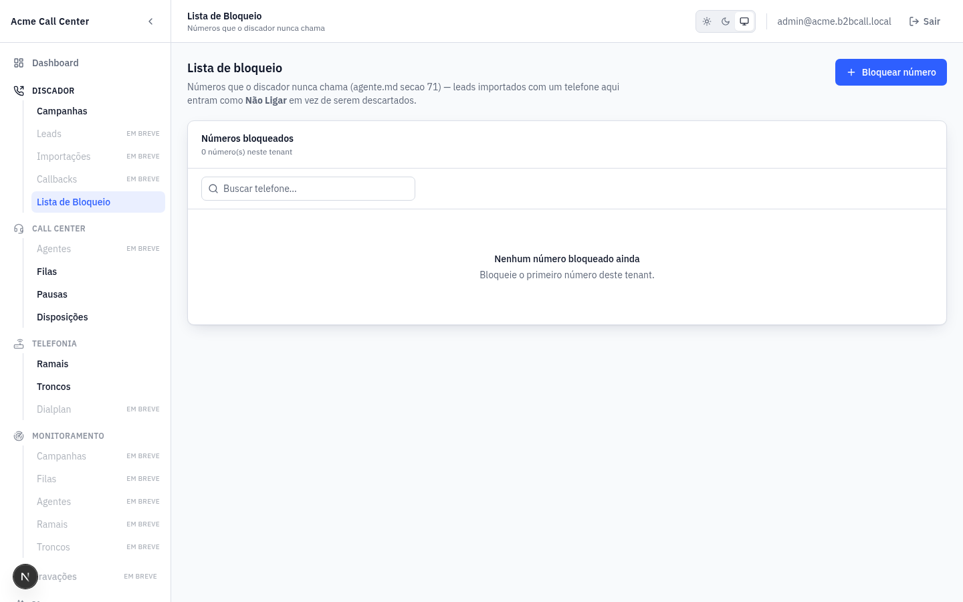This screenshot has height=602, width=963.
Task: Click the Dashboard grid icon
Action: [x=19, y=63]
